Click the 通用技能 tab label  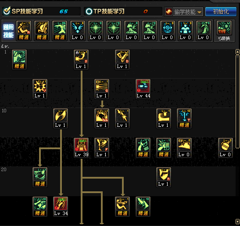[x=8, y=31]
